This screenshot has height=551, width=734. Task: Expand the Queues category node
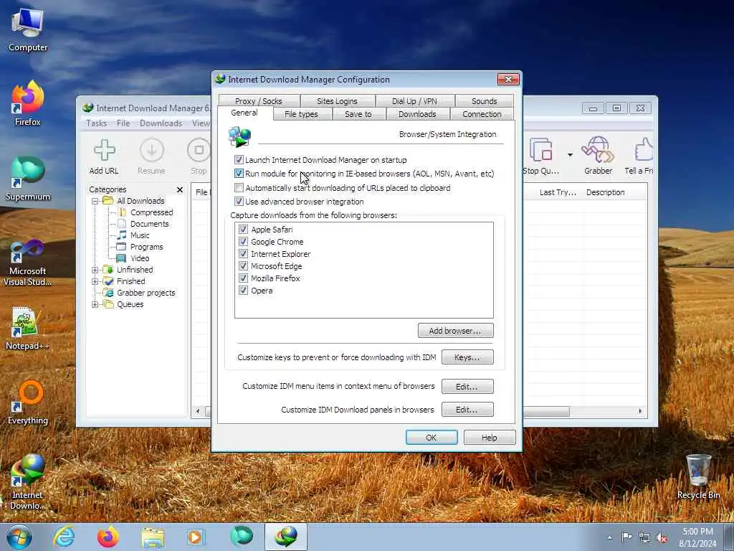pyautogui.click(x=95, y=304)
